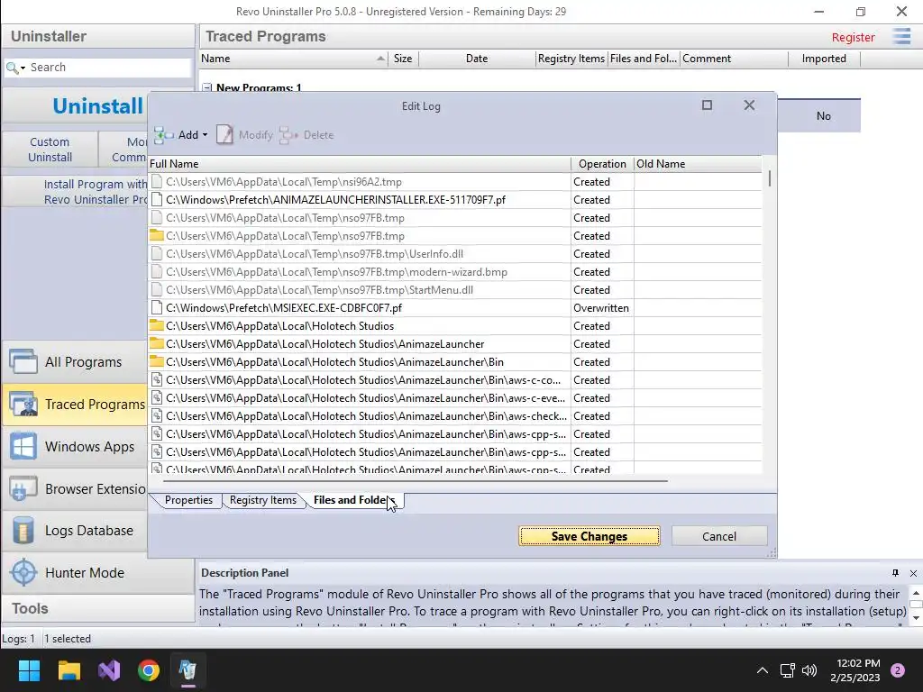Viewport: 923px width, 692px height.
Task: Select the nsi96A2.tmp file icon
Action: 157,182
